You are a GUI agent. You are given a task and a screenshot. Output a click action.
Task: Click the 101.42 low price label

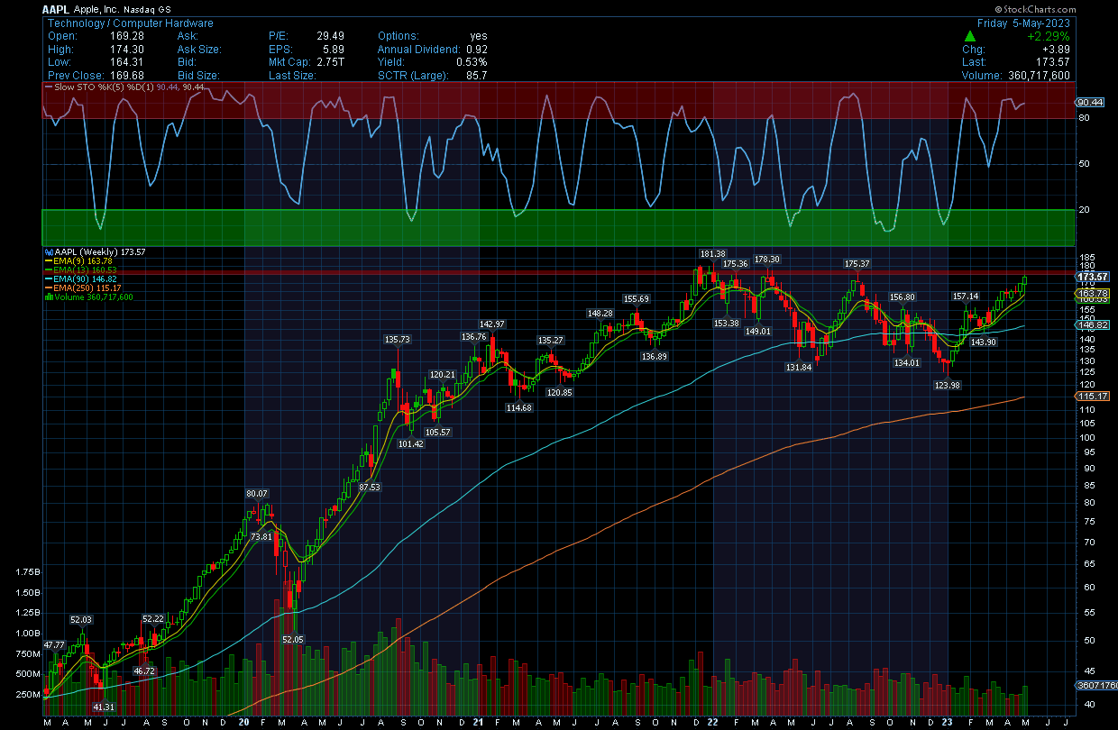click(410, 444)
